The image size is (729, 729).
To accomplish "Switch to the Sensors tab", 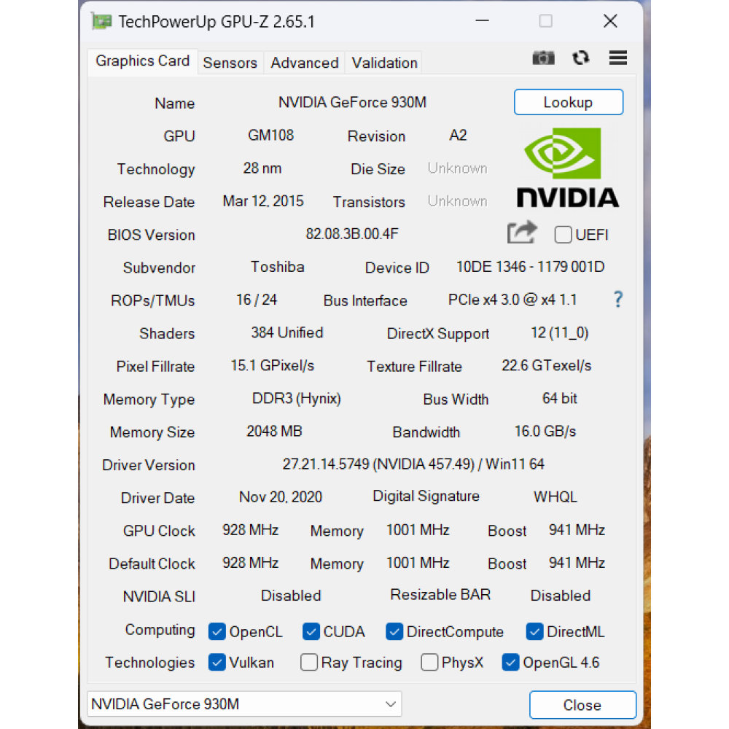I will click(230, 63).
